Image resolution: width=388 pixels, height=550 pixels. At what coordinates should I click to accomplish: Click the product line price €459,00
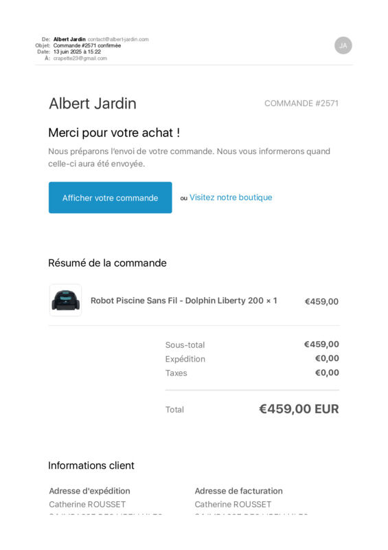click(x=321, y=302)
